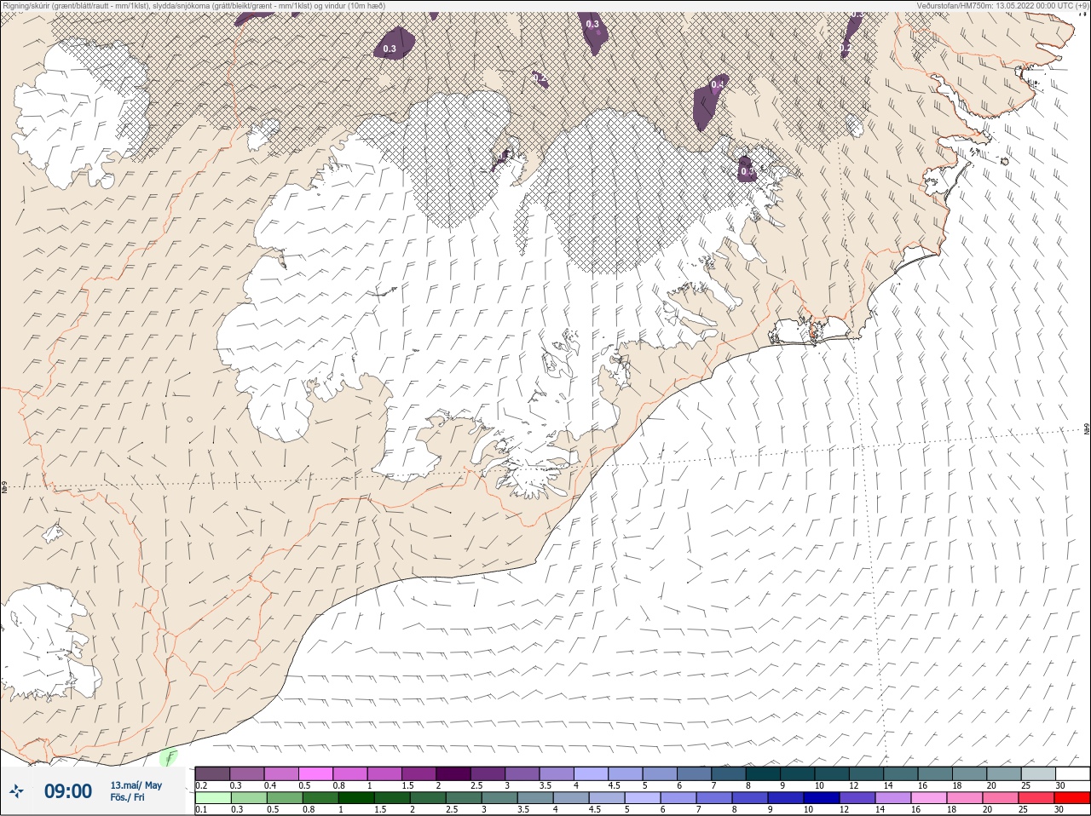Pick the grey-teal lower legend swatch at 3.5
The image size is (1091, 816).
point(534,798)
